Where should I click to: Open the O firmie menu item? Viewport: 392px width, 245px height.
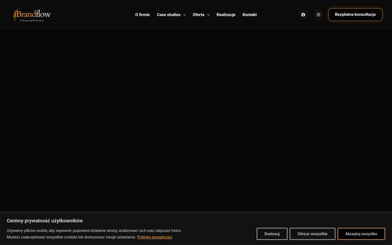pos(143,15)
